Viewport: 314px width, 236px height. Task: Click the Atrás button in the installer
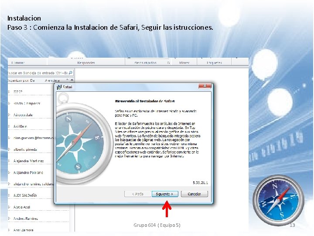(x=137, y=194)
